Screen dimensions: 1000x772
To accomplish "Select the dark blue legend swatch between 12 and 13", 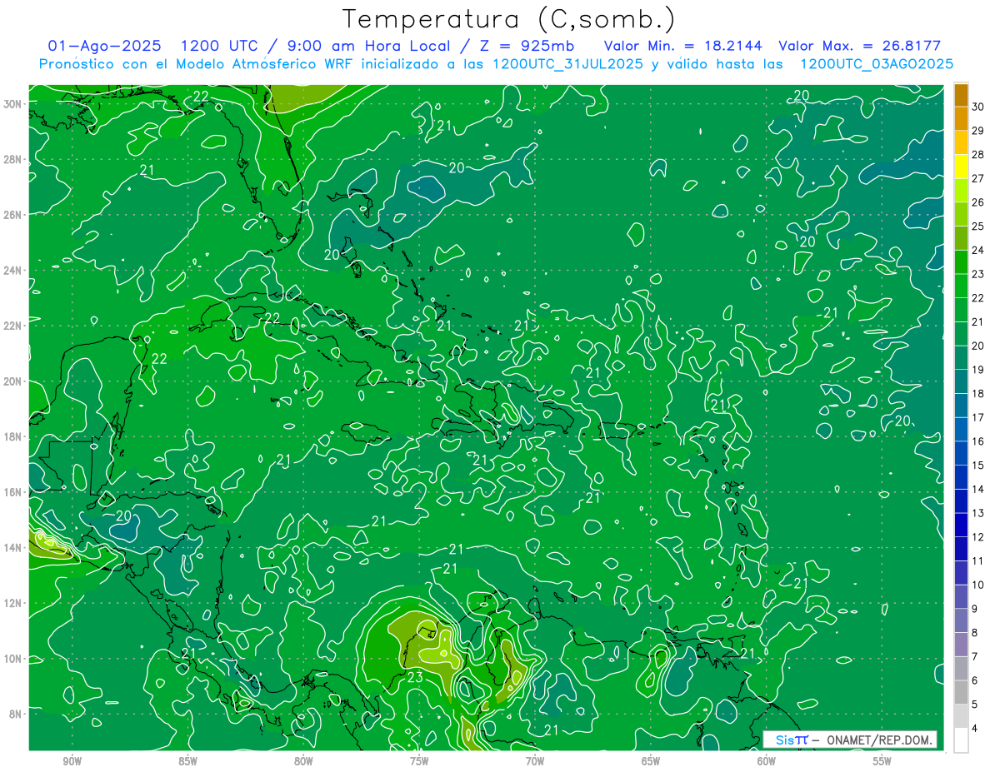I will pyautogui.click(x=961, y=525).
